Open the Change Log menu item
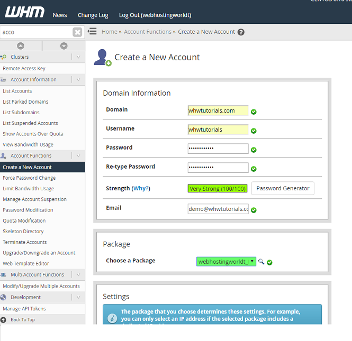The width and height of the screenshot is (352, 341). coord(93,15)
